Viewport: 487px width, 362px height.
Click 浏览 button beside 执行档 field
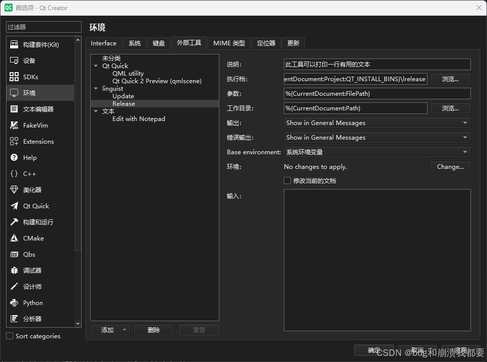click(450, 79)
